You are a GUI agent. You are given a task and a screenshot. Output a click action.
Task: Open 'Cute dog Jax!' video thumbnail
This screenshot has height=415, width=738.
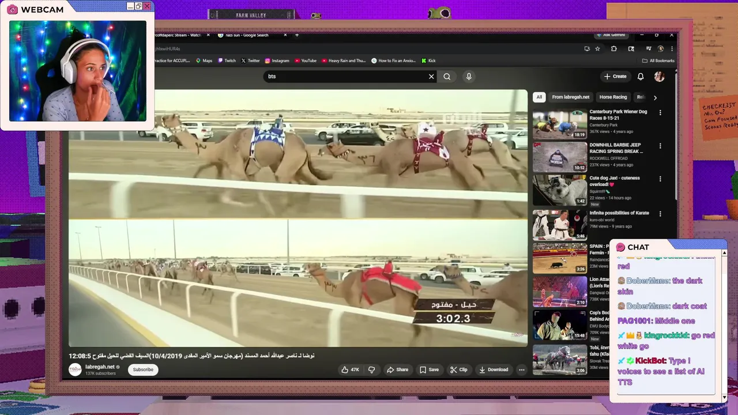pos(559,191)
